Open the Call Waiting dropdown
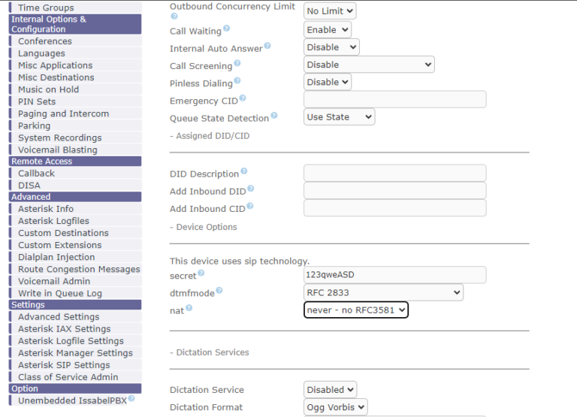Image resolution: width=577 pixels, height=417 pixels. (327, 30)
